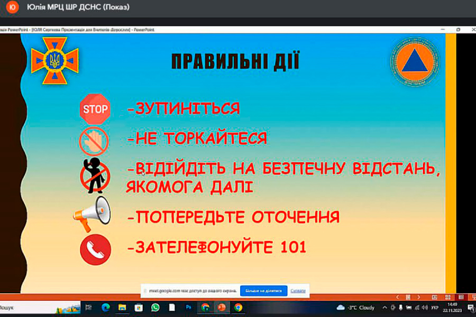Click the text "-ПОПЕРЕДЬТЕ ОТОЧЕННЯ"

[x=233, y=217]
